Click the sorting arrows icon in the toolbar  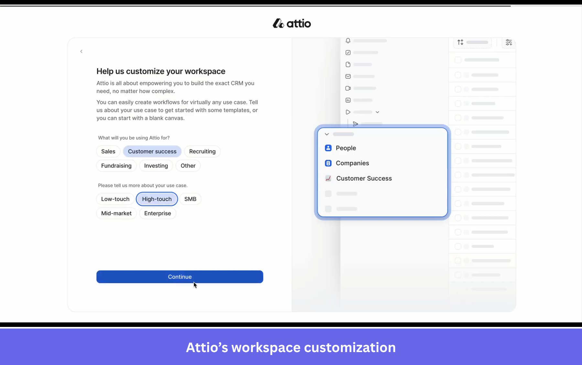461,42
